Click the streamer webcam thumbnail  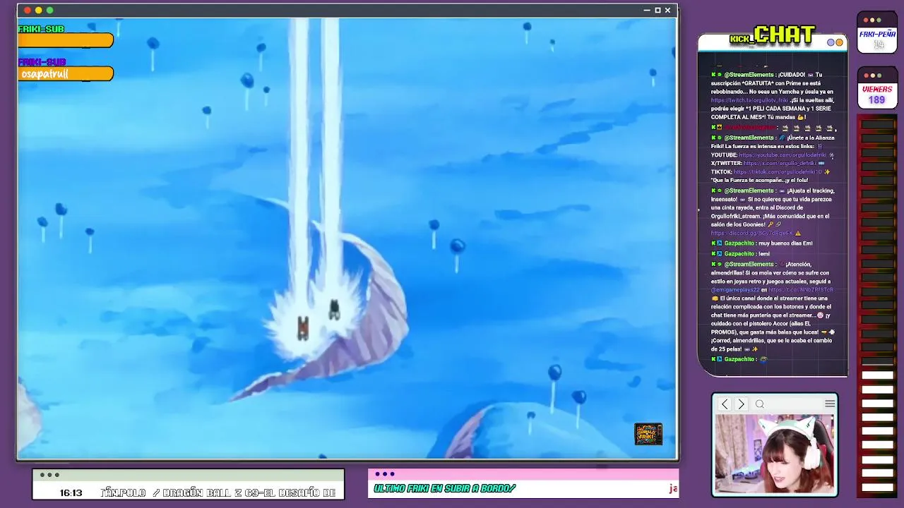click(x=775, y=454)
